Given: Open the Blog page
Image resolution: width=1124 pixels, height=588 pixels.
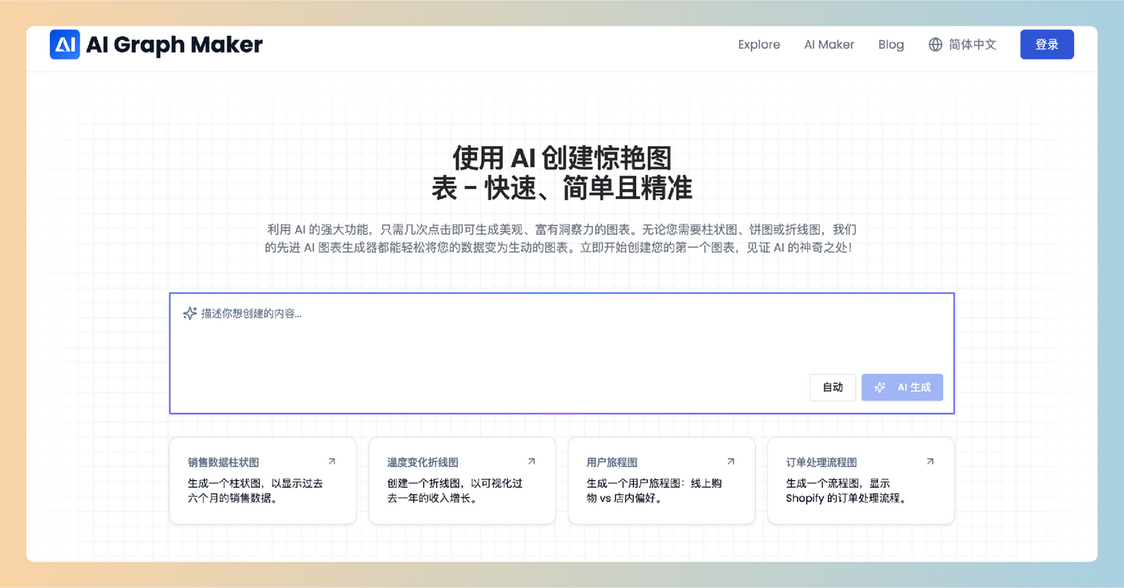Looking at the screenshot, I should 891,45.
